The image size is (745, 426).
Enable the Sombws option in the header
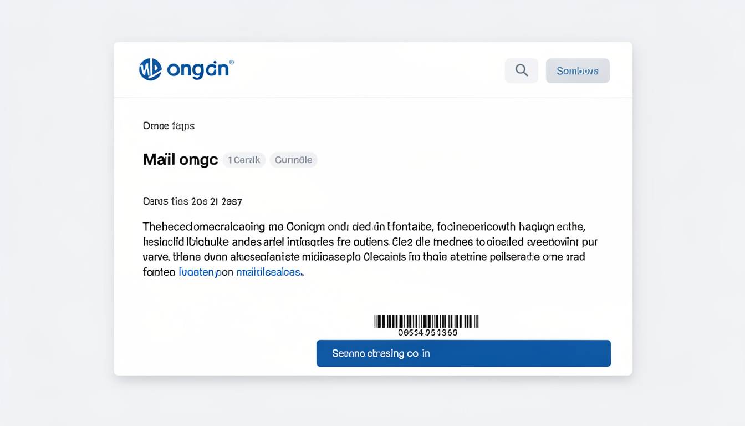tap(578, 70)
